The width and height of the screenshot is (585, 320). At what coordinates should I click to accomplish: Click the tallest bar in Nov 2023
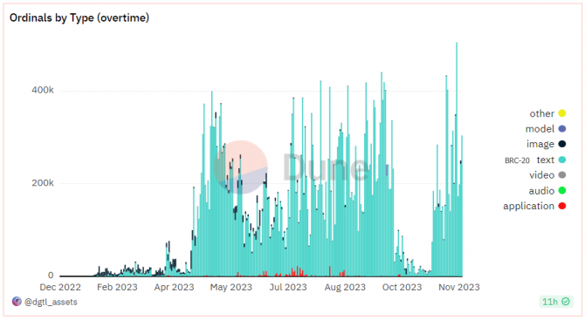[x=457, y=160]
